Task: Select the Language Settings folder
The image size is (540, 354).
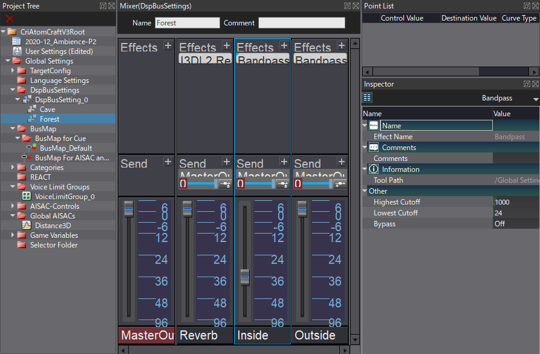Action: tap(59, 80)
